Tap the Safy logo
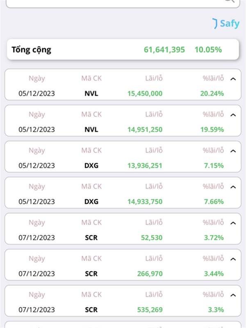Screen dimensions: 246x328 [x=226, y=23]
